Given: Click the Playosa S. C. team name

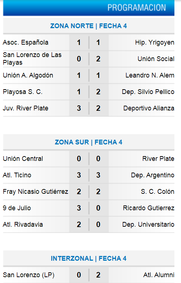Looking at the screenshot, I should pos(23,92).
